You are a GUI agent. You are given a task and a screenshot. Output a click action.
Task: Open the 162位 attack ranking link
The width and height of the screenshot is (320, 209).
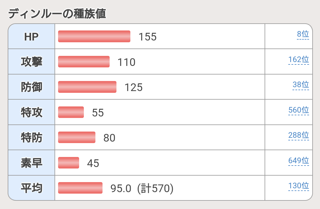(x=299, y=60)
